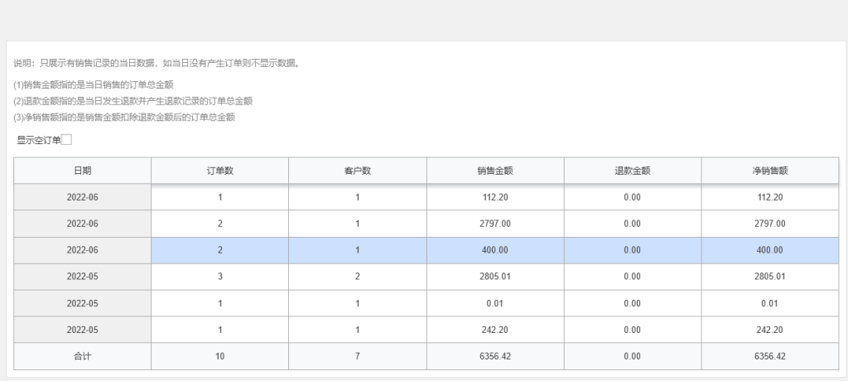Image resolution: width=848 pixels, height=381 pixels.
Task: Select 2805.01 in the 销售金额 column
Action: coord(495,277)
